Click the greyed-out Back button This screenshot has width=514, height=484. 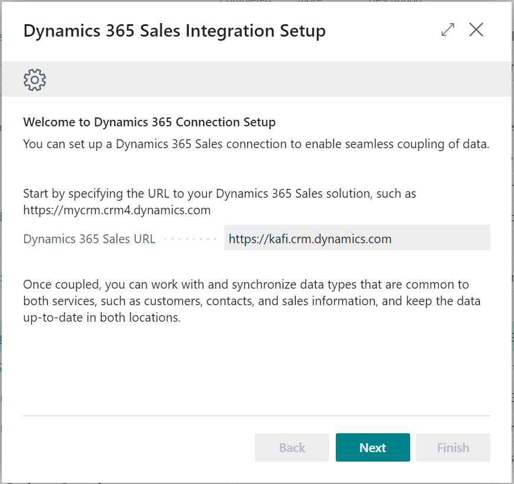pos(292,447)
